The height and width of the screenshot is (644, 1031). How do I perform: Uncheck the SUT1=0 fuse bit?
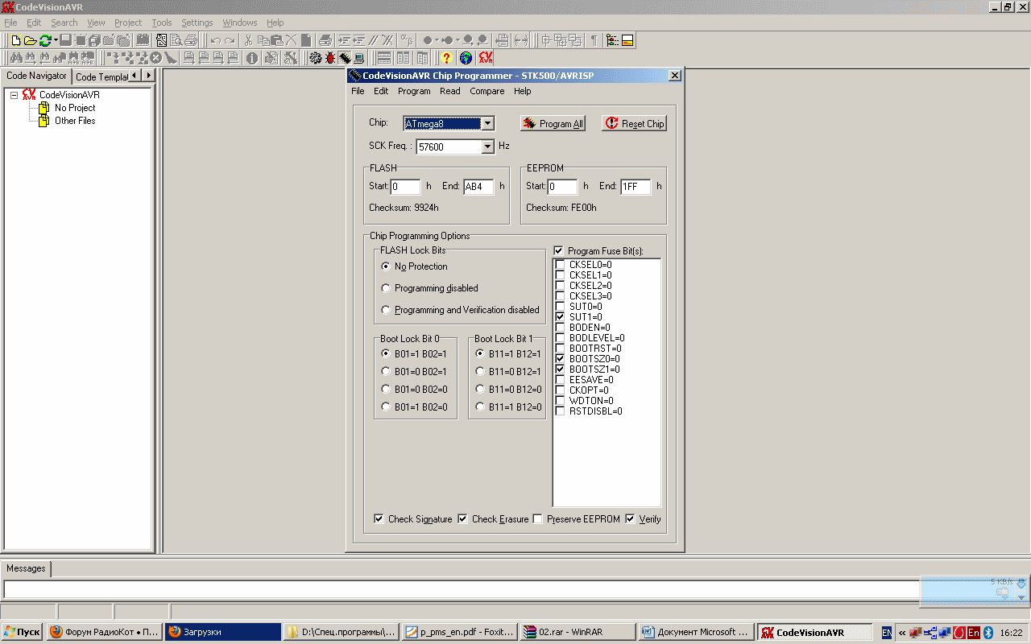pos(560,317)
